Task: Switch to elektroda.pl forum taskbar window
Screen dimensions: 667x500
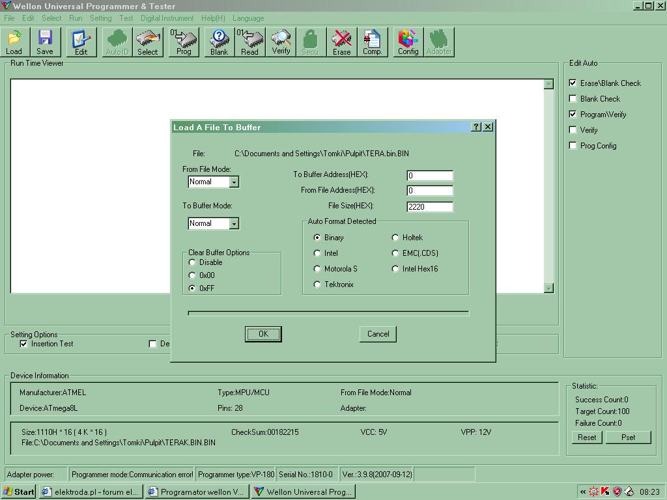Action: [x=91, y=492]
